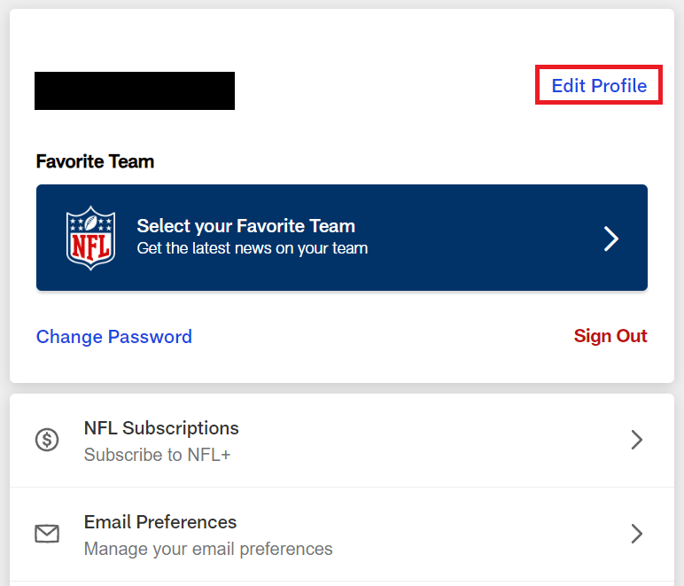
Task: Click 'Get the latest news on your team' text
Action: 252,248
